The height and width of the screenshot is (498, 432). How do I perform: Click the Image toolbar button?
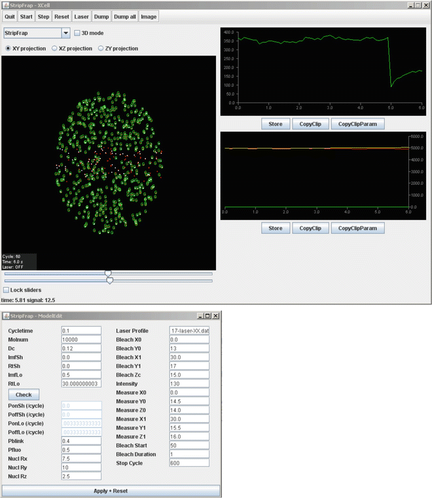tap(149, 16)
